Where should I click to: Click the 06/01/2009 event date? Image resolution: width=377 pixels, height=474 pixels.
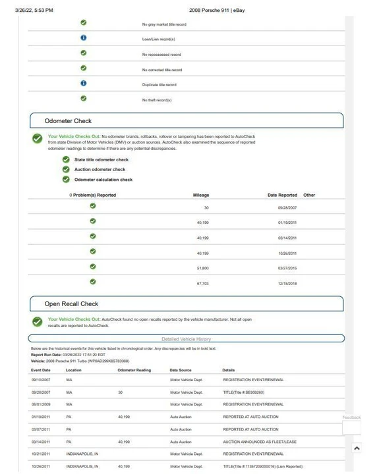pyautogui.click(x=41, y=404)
